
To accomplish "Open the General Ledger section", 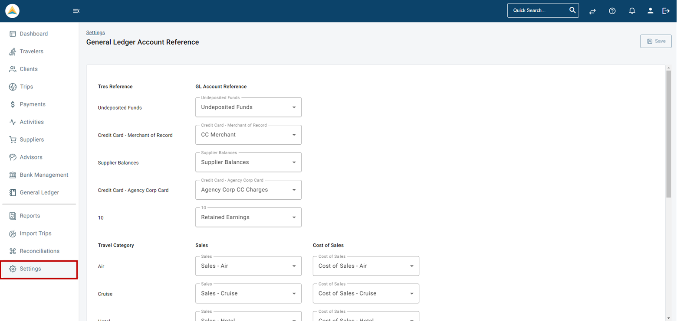I will [39, 192].
